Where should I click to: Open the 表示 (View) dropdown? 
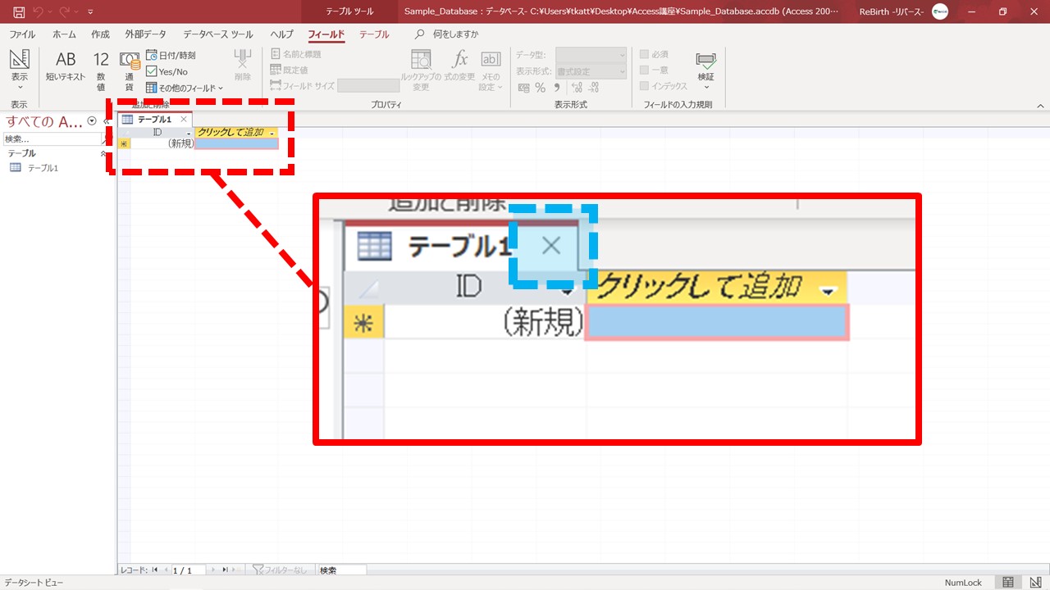coord(19,81)
